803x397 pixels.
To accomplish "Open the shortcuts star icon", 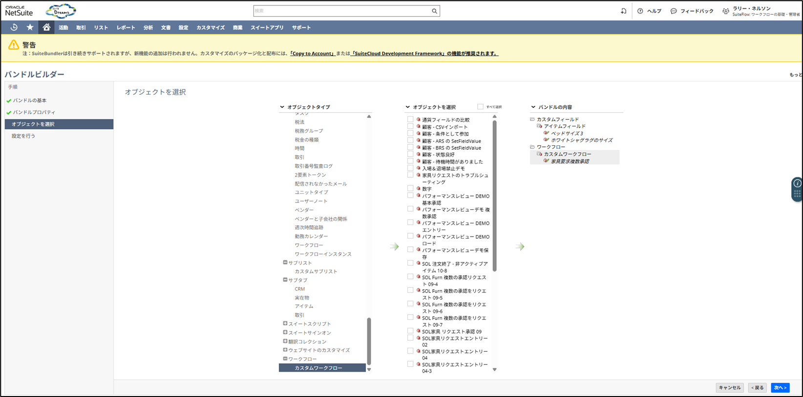I will [30, 27].
